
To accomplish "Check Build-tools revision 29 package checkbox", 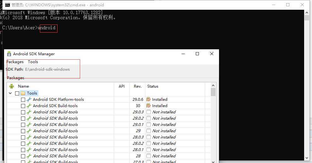I will pyautogui.click(x=23, y=131).
